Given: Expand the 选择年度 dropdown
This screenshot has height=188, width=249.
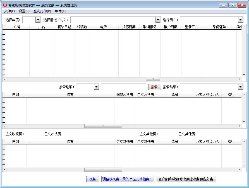Looking at the screenshot, I should pos(38,20).
